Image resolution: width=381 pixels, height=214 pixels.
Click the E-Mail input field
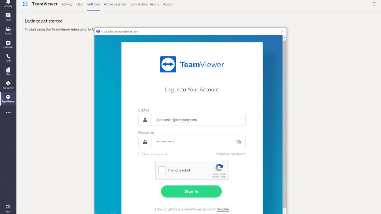(198, 120)
